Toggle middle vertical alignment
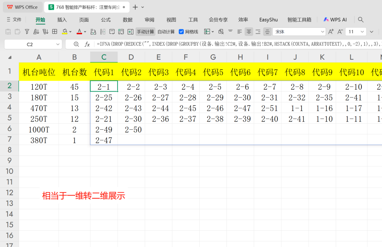Screen dimensions: 382x247 pyautogui.click(x=267, y=32)
